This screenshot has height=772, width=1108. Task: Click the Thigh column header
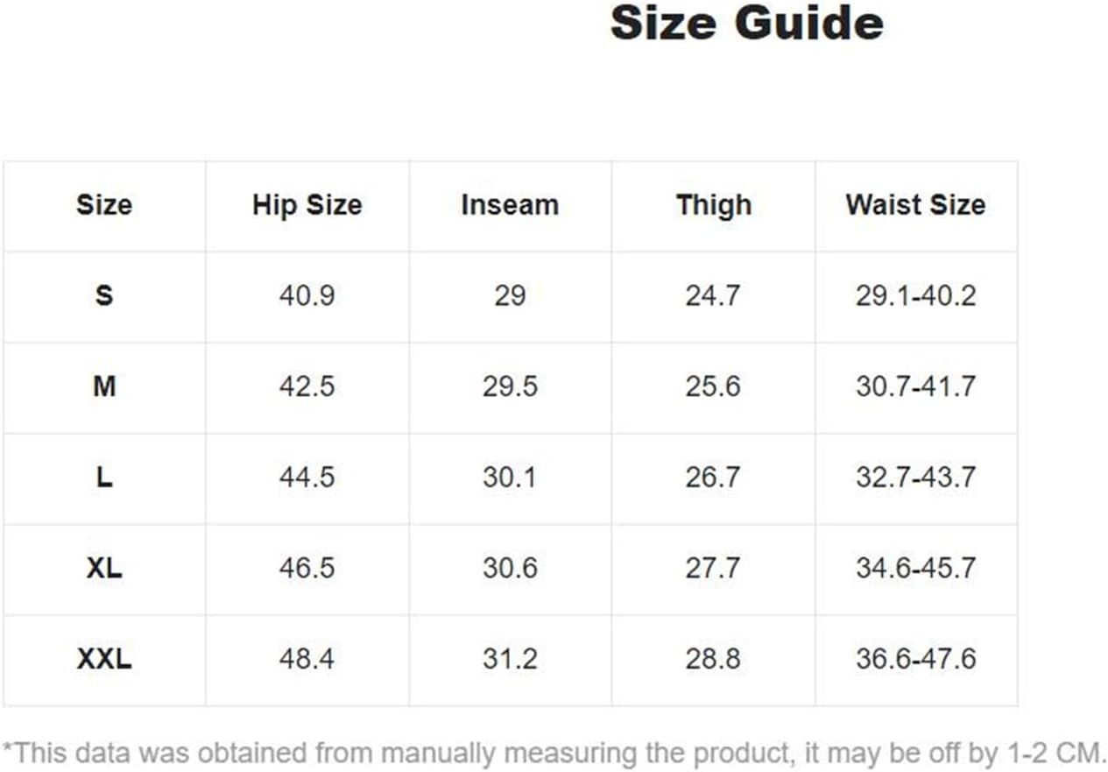[x=713, y=205]
